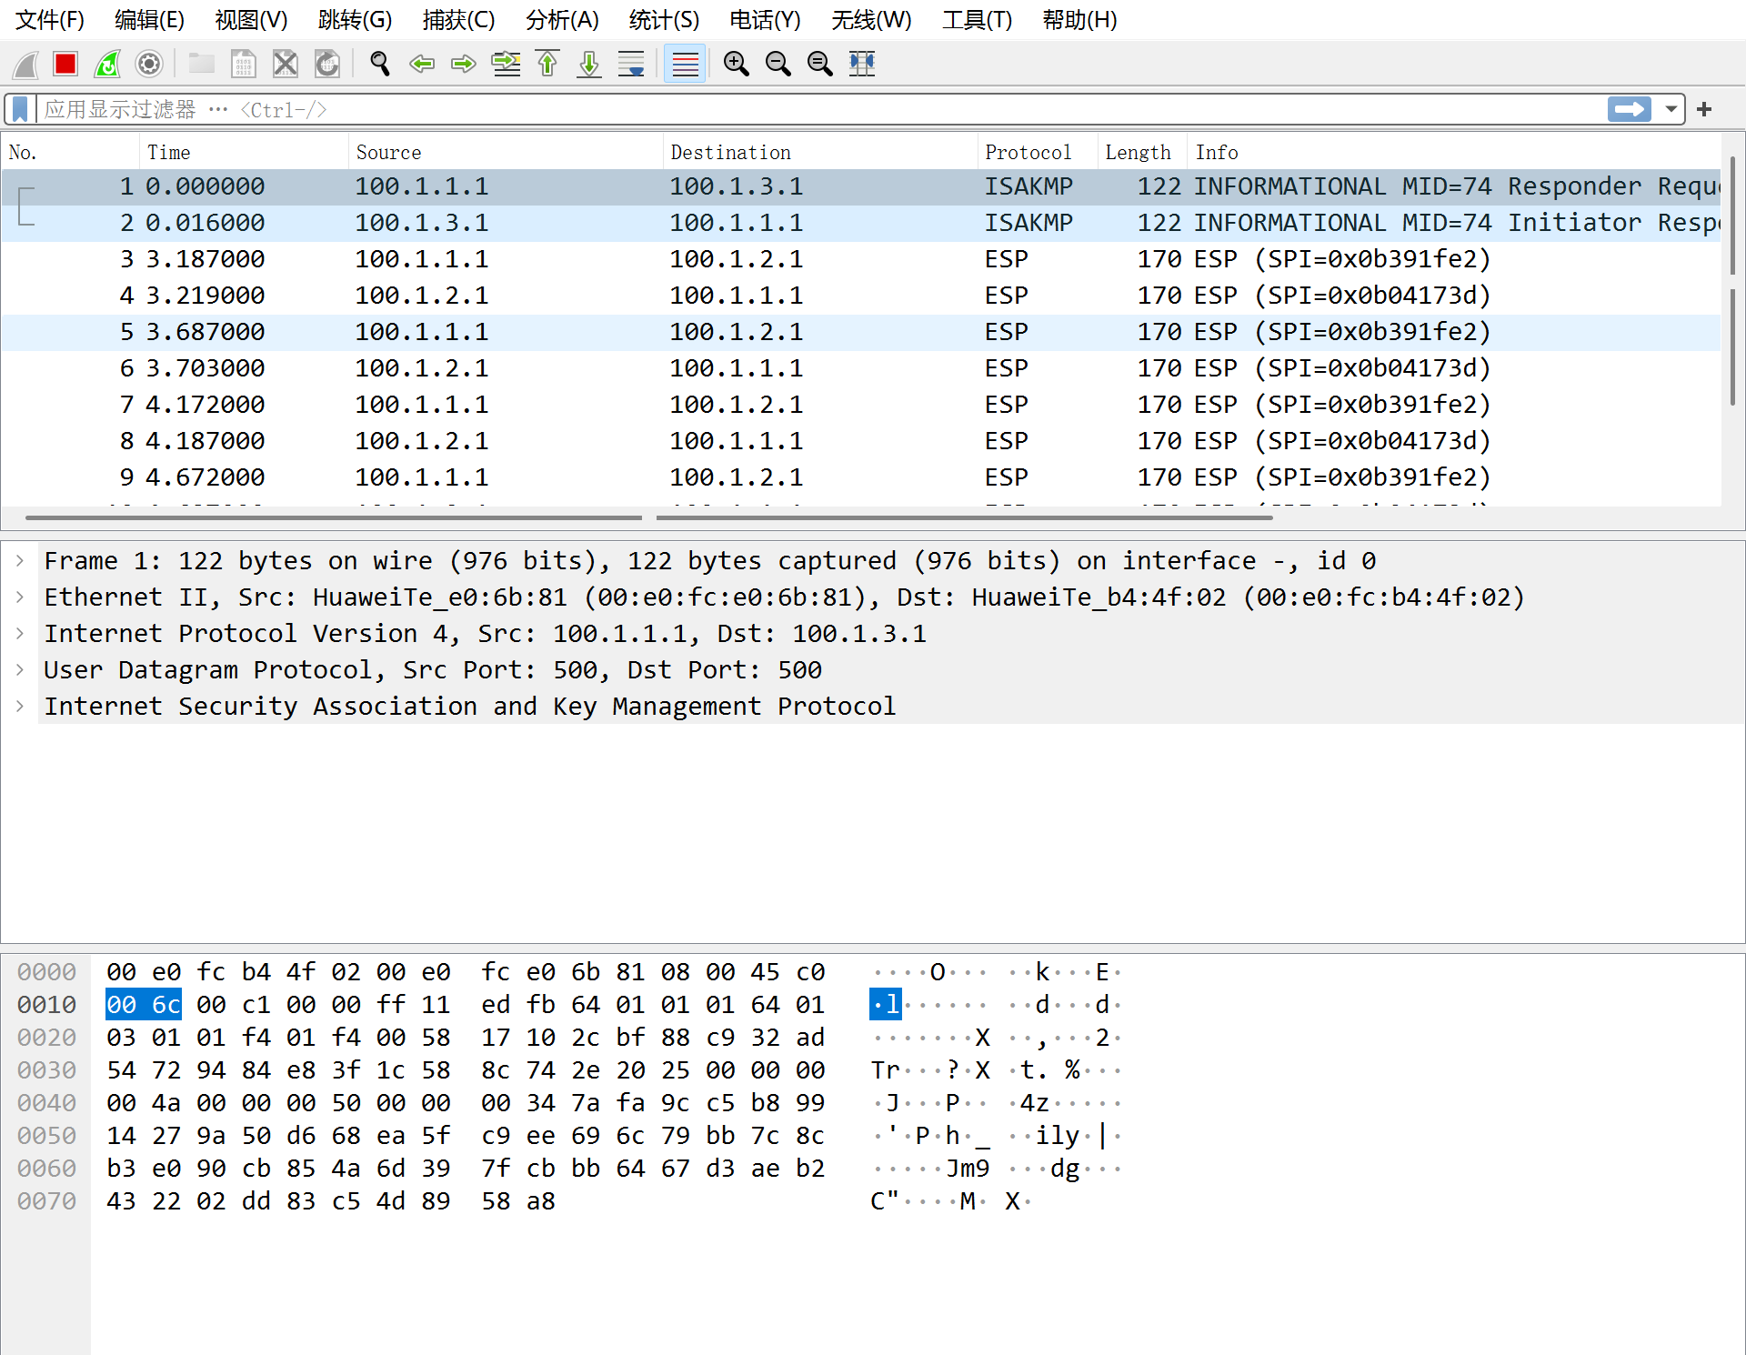Open the 分析(A) menu
Image resolution: width=1746 pixels, height=1355 pixels.
561,20
